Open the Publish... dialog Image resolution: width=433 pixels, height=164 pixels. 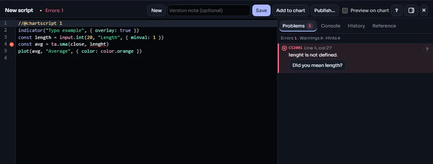point(324,10)
